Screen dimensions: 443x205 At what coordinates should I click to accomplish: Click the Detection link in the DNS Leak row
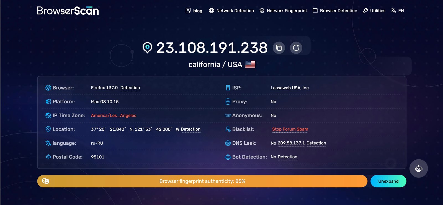pos(316,143)
